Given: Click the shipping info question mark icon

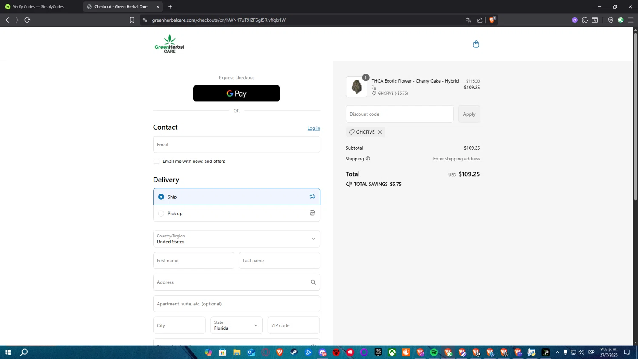Looking at the screenshot, I should click(368, 158).
